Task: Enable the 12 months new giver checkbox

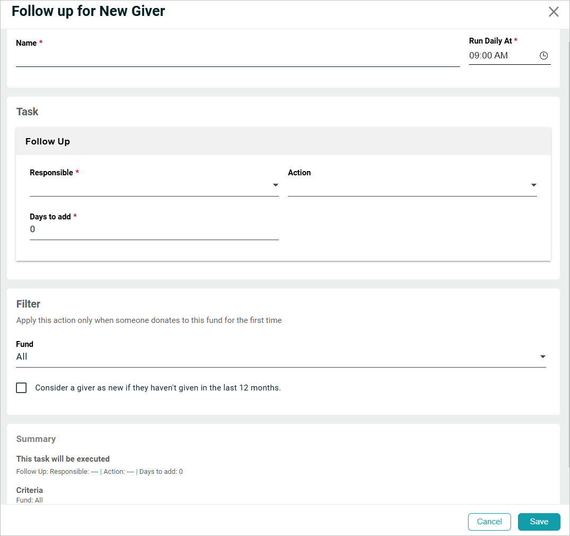Action: pos(21,388)
